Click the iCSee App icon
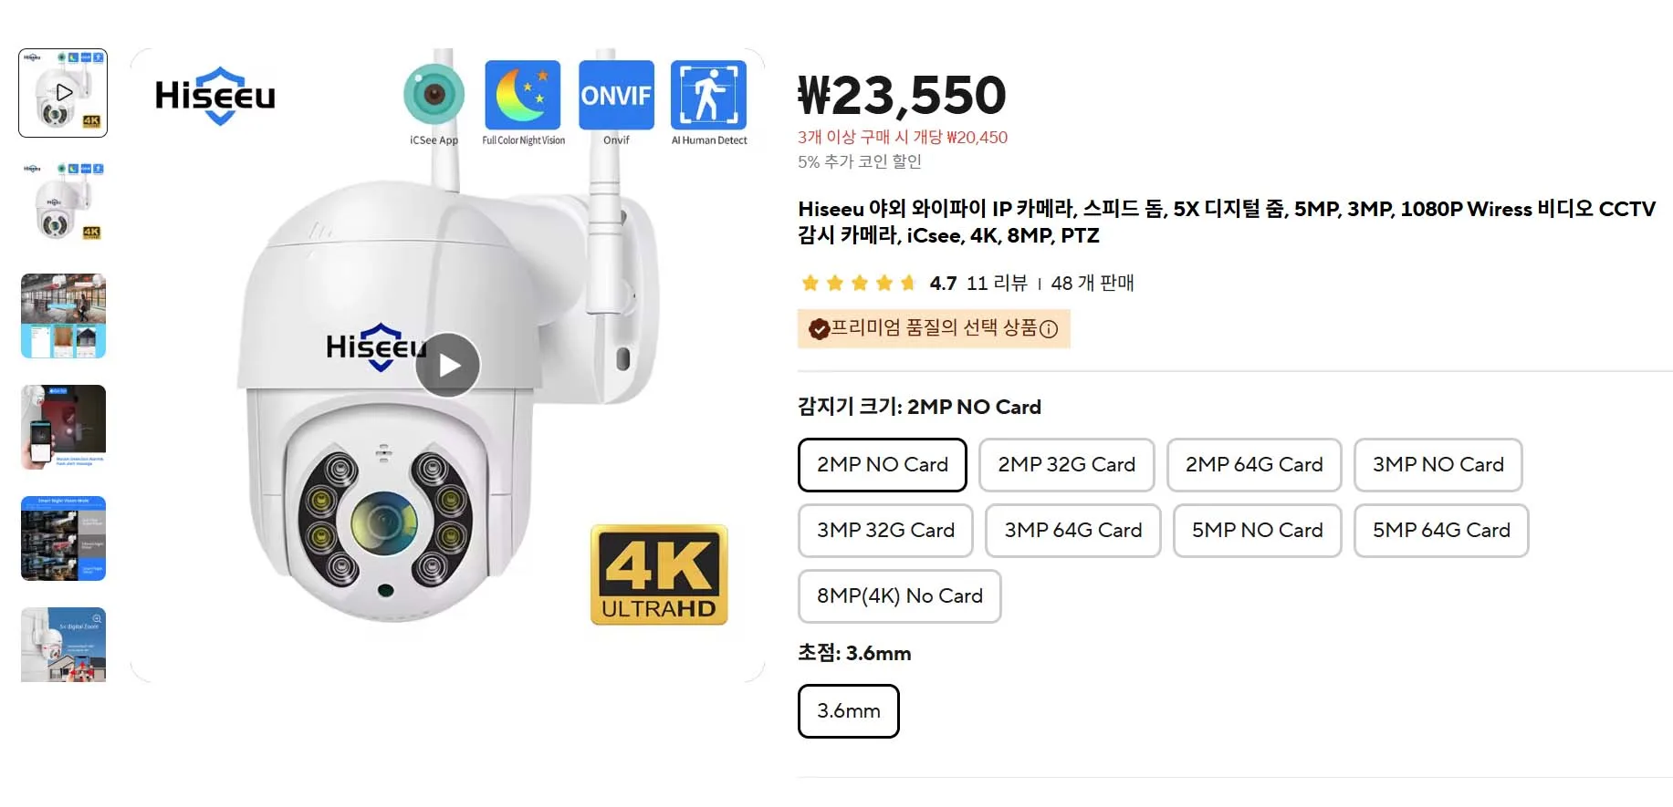Image resolution: width=1673 pixels, height=807 pixels. (x=433, y=95)
